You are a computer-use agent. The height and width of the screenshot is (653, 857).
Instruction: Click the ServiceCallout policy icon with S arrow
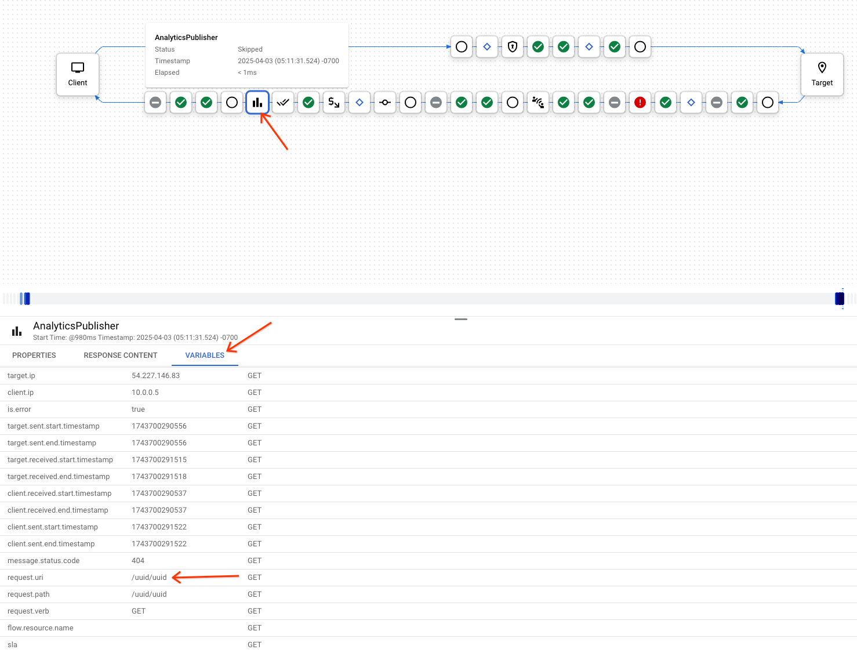tap(334, 102)
